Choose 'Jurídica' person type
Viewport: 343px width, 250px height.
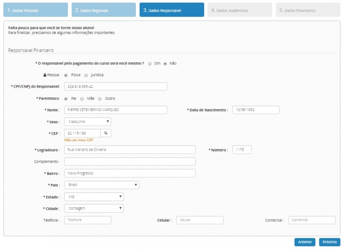coord(86,75)
